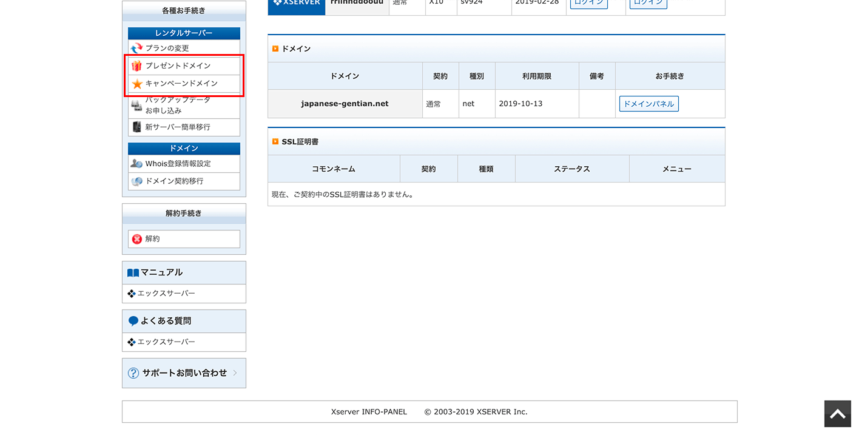Open the 新サーバー簡単移行 server icon
859x435 pixels.
click(x=137, y=127)
